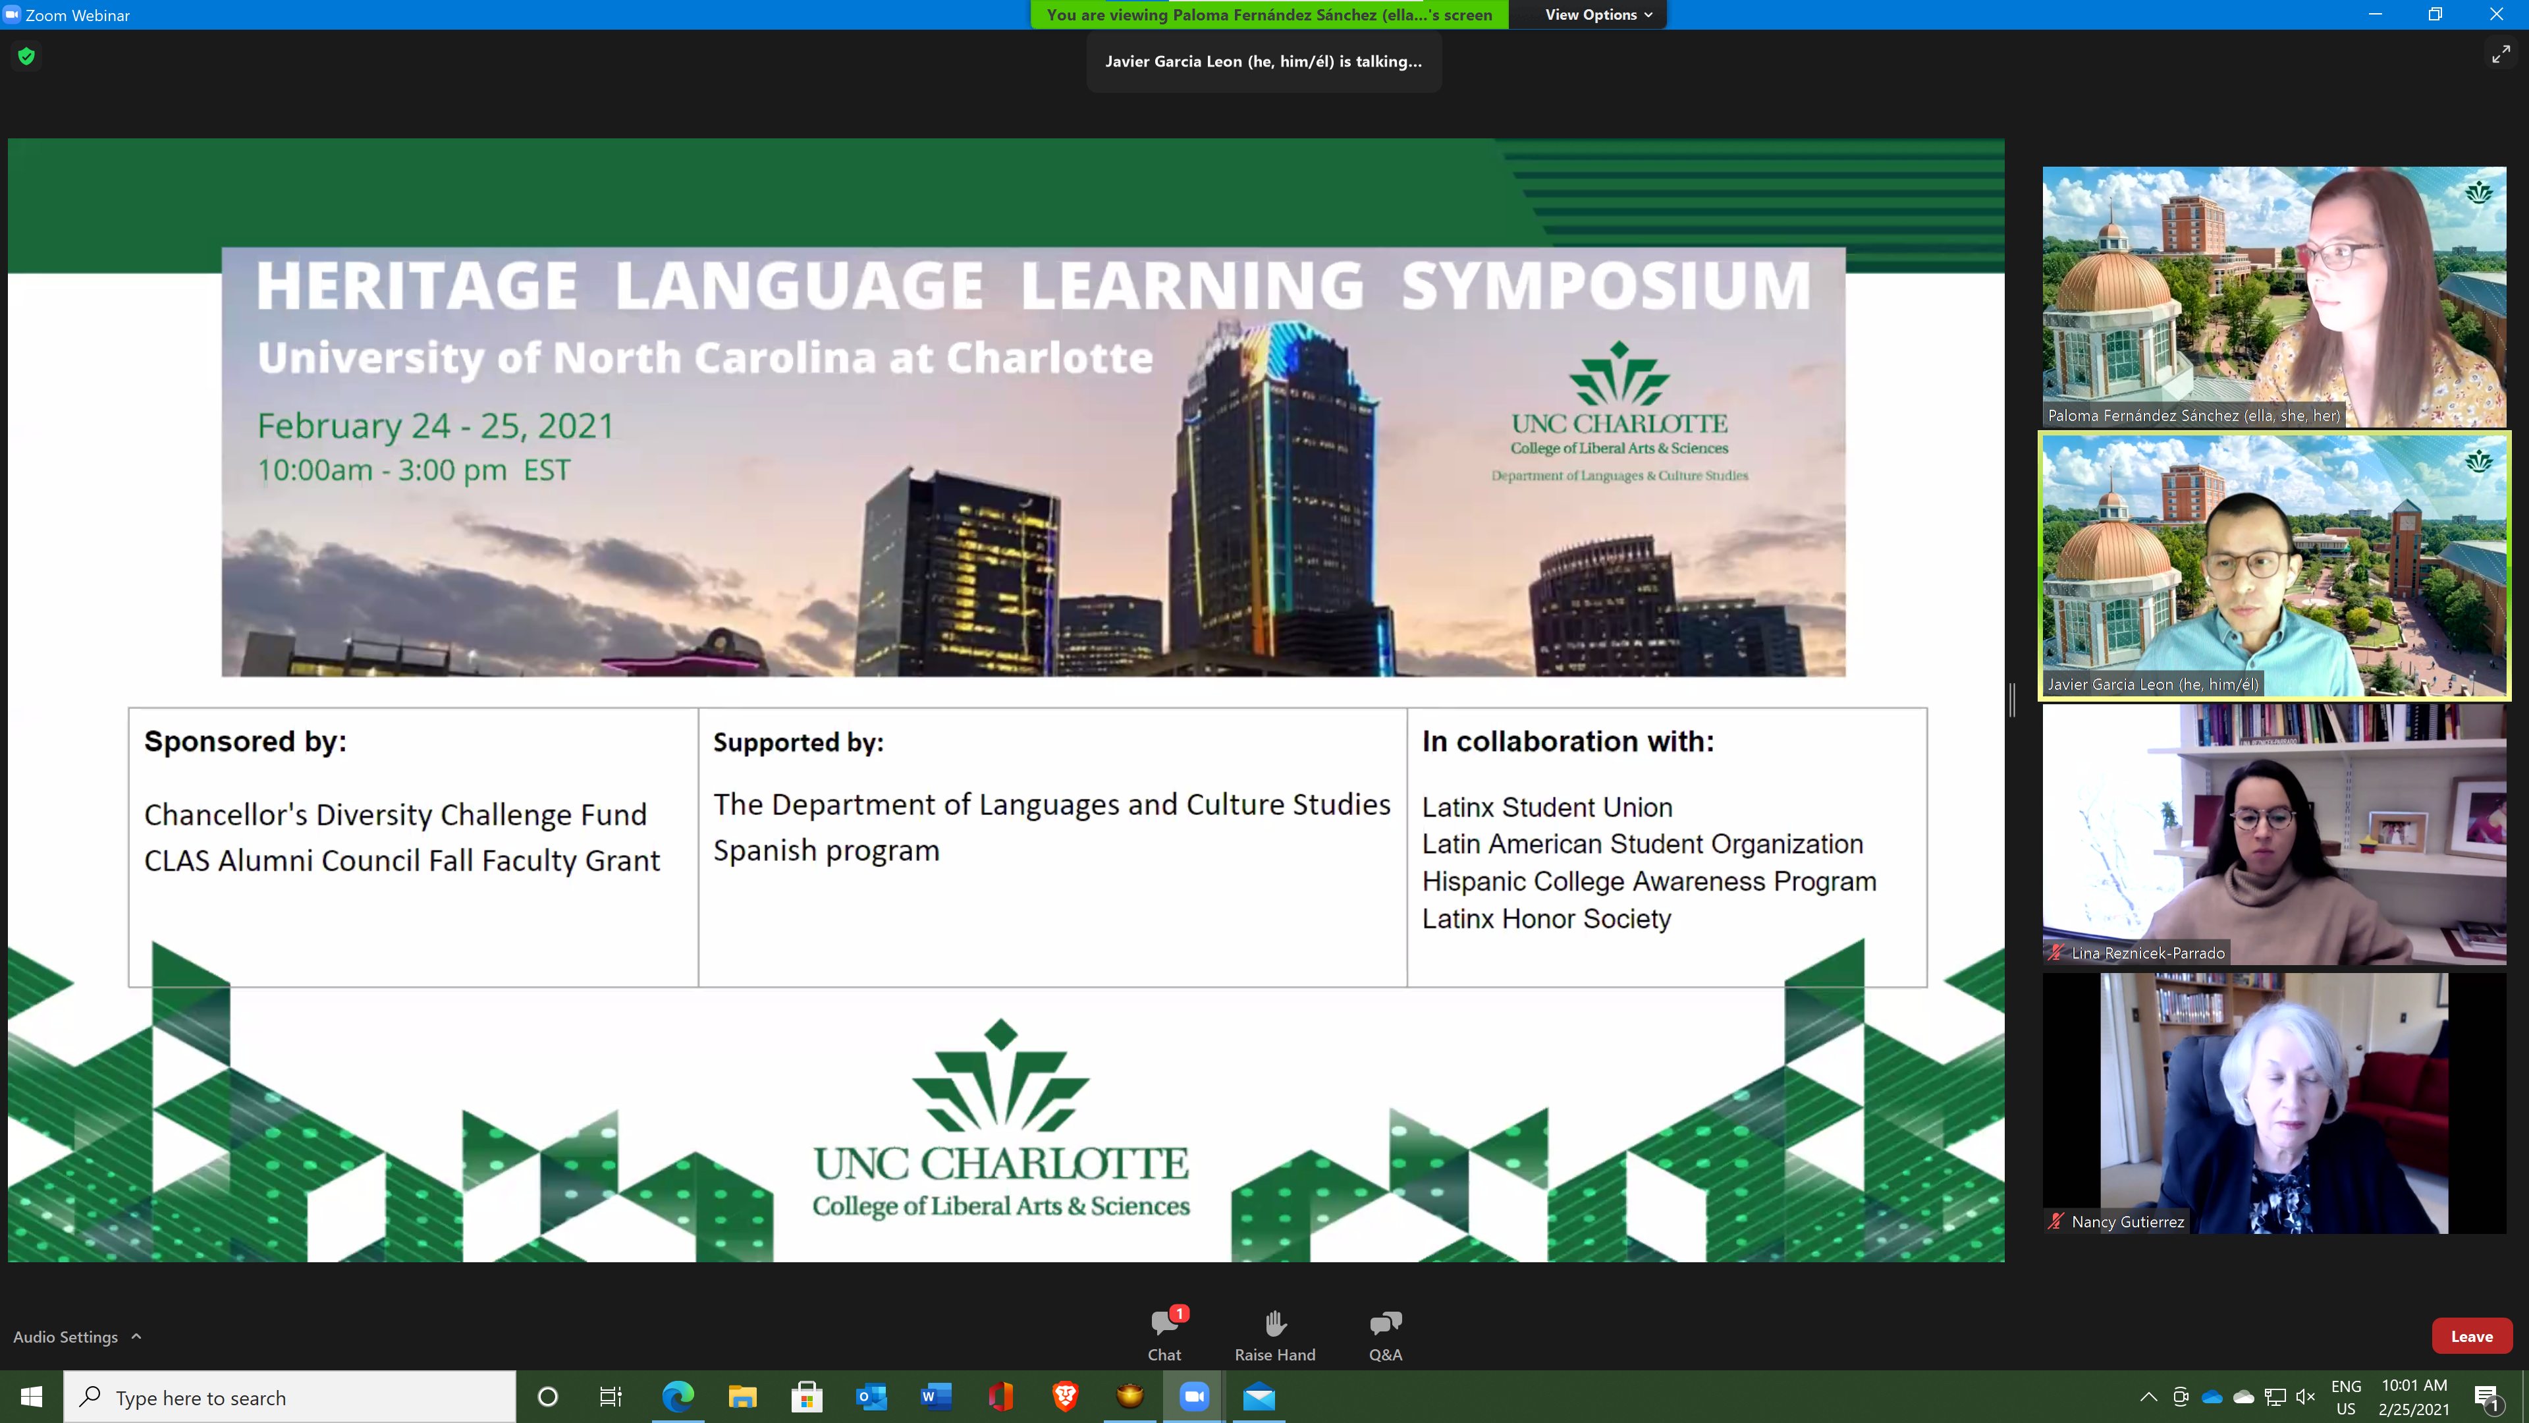The width and height of the screenshot is (2529, 1423).
Task: Enter full screen with the expand arrows icon
Action: [x=2499, y=55]
